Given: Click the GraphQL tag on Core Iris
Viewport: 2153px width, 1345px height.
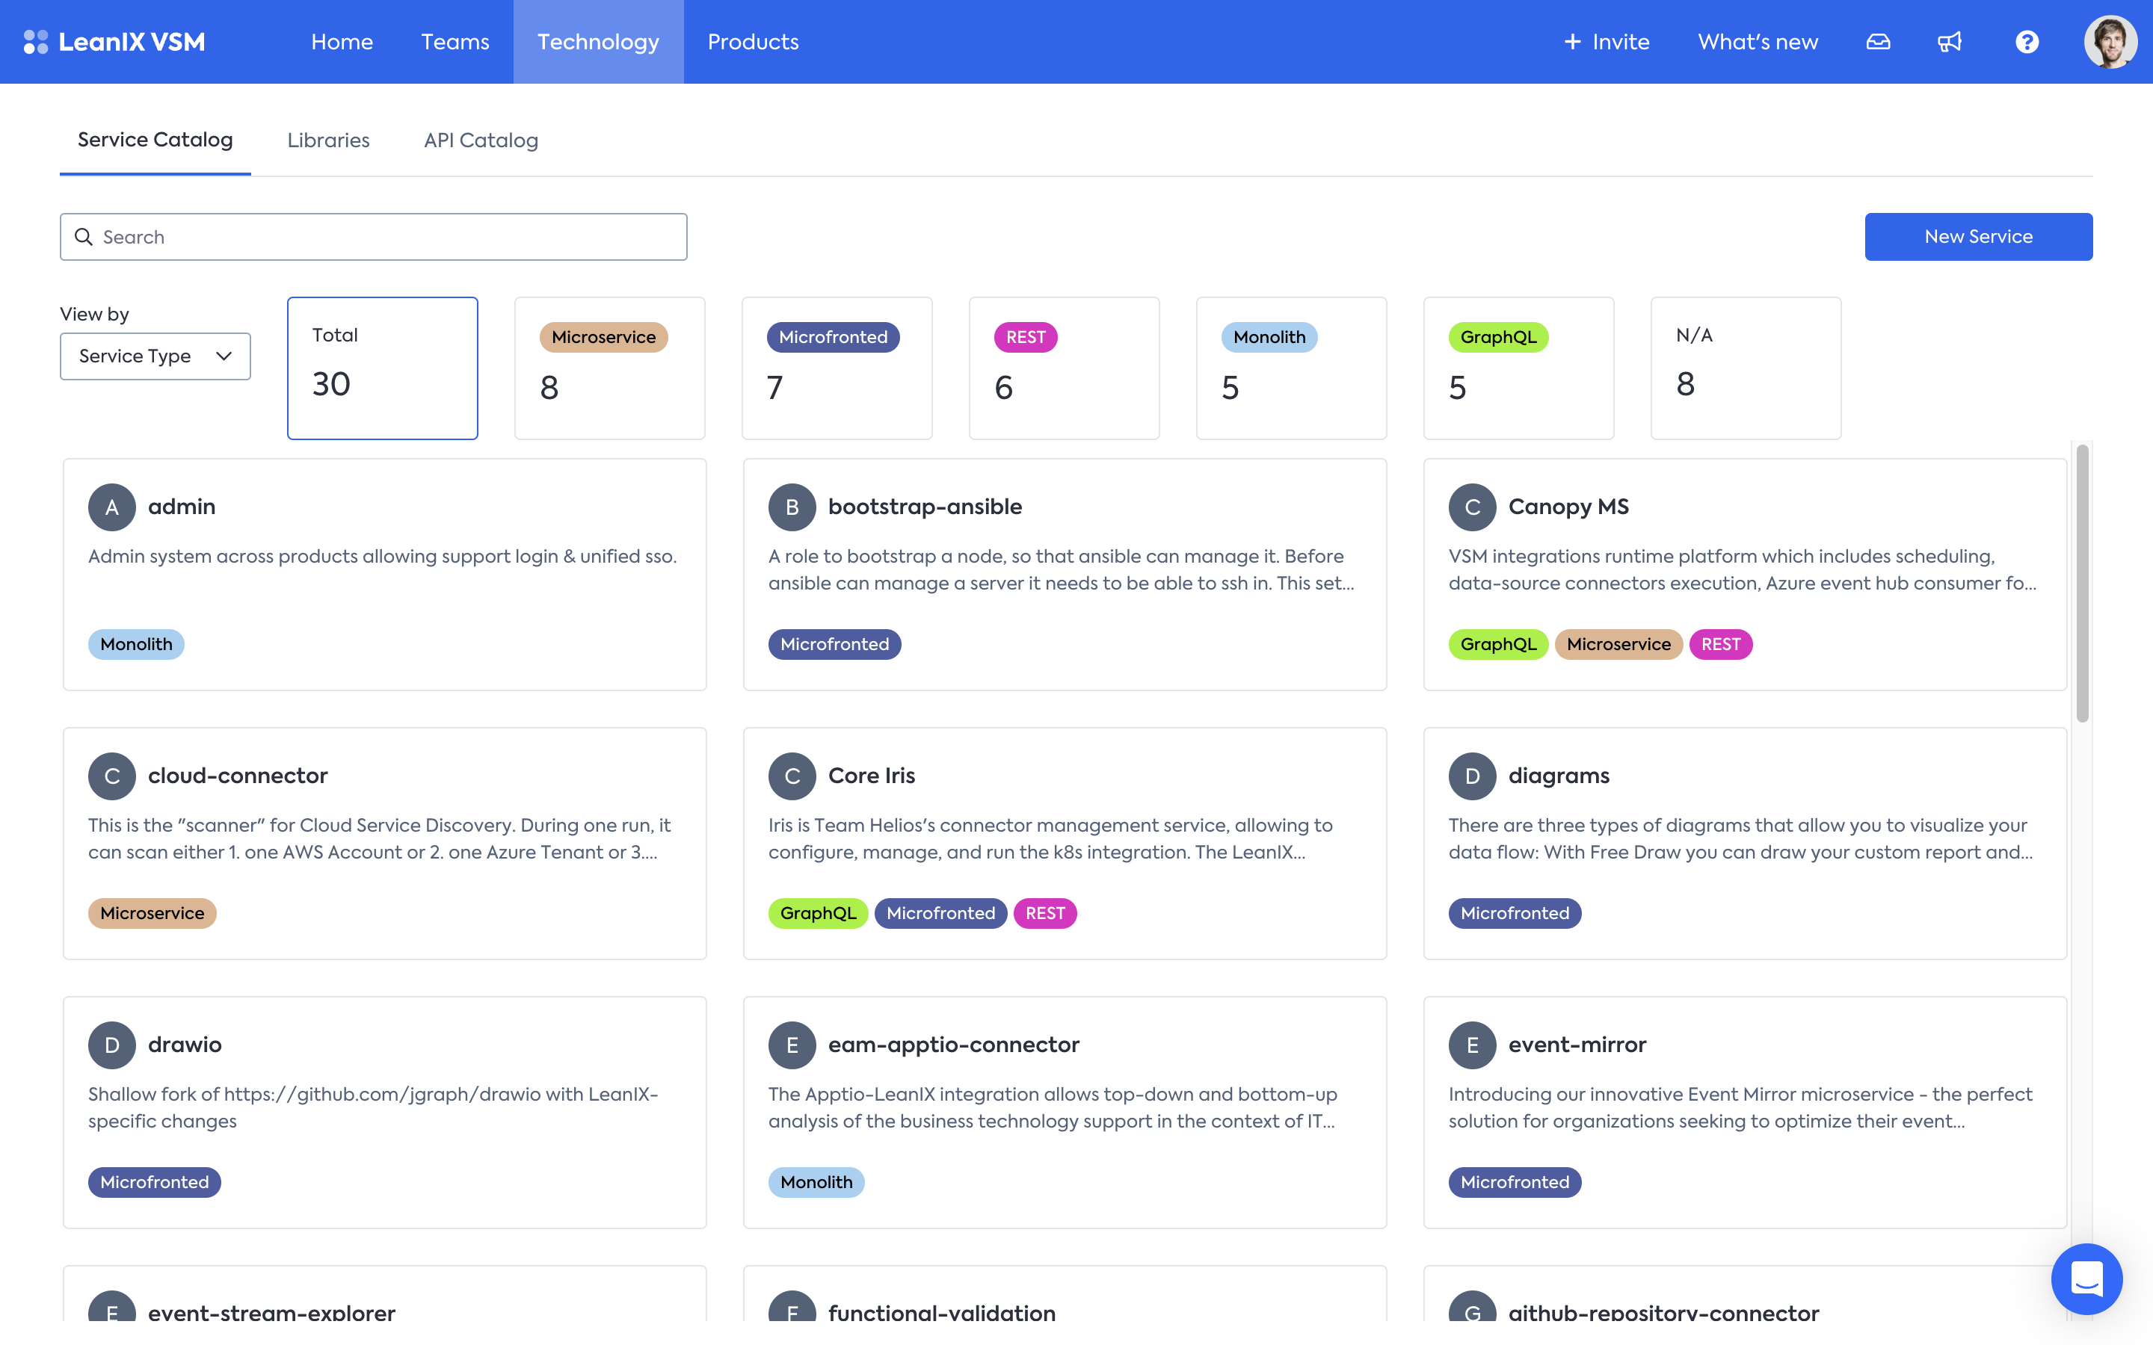Looking at the screenshot, I should 818,914.
